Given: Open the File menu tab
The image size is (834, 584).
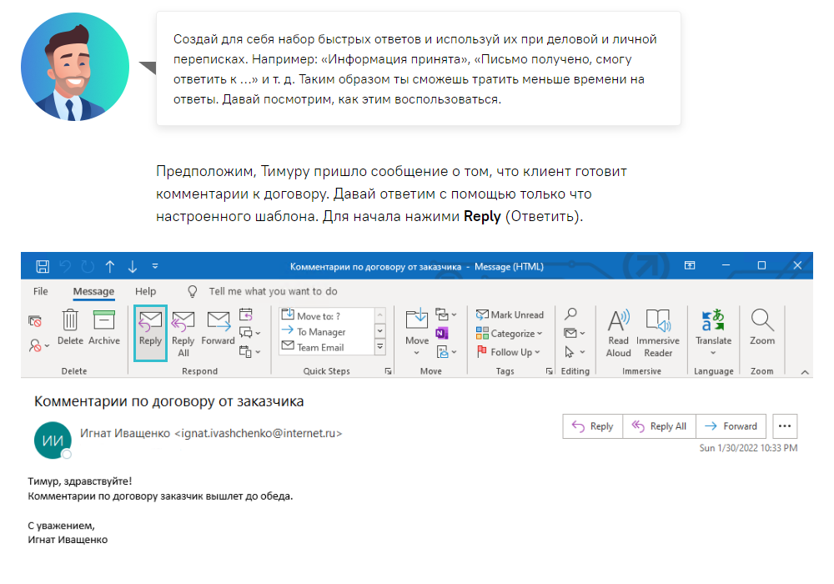Looking at the screenshot, I should click(40, 291).
